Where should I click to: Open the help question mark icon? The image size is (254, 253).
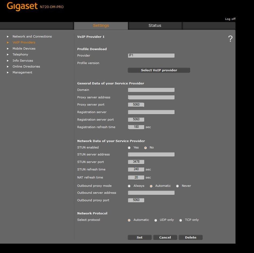click(x=230, y=39)
